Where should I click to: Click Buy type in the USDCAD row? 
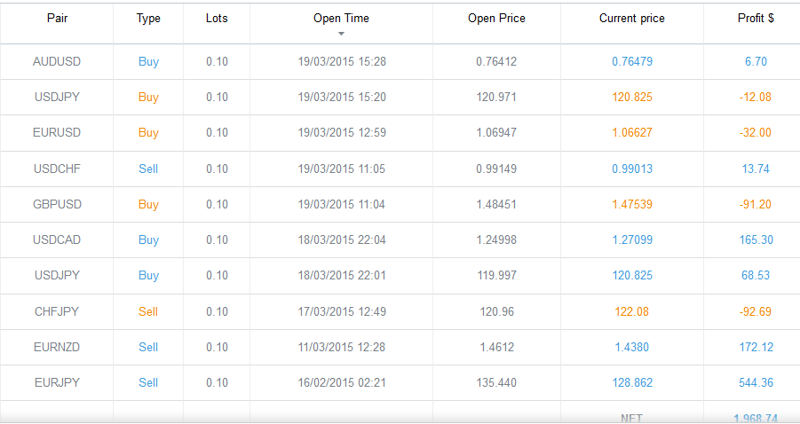point(148,239)
